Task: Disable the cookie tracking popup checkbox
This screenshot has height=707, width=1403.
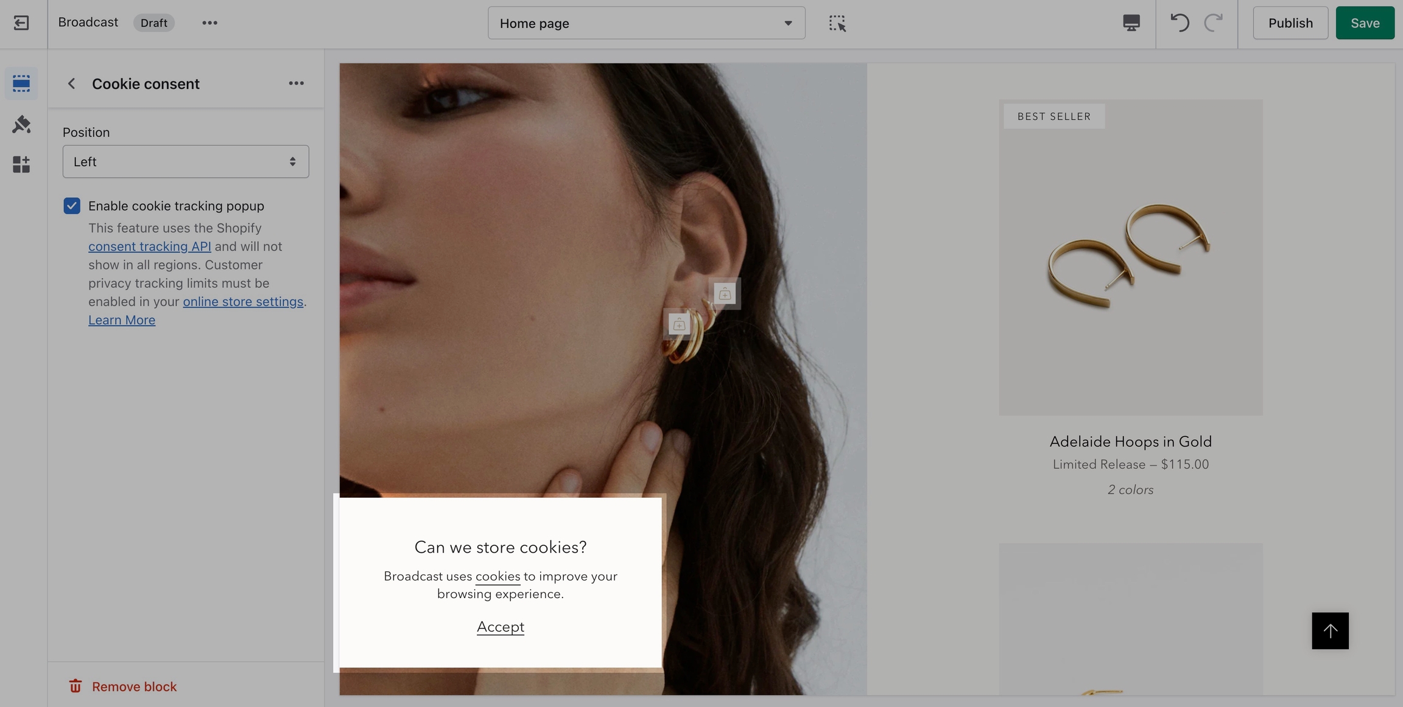Action: pos(72,206)
